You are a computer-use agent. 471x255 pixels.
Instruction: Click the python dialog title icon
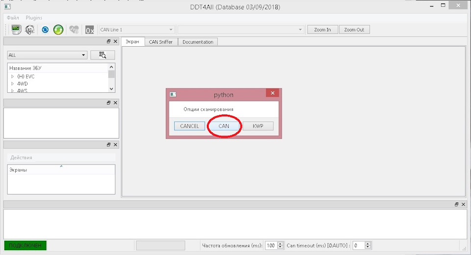click(x=173, y=94)
